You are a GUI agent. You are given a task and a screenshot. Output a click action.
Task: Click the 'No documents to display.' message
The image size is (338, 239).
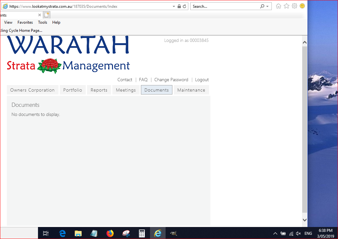[x=36, y=114]
